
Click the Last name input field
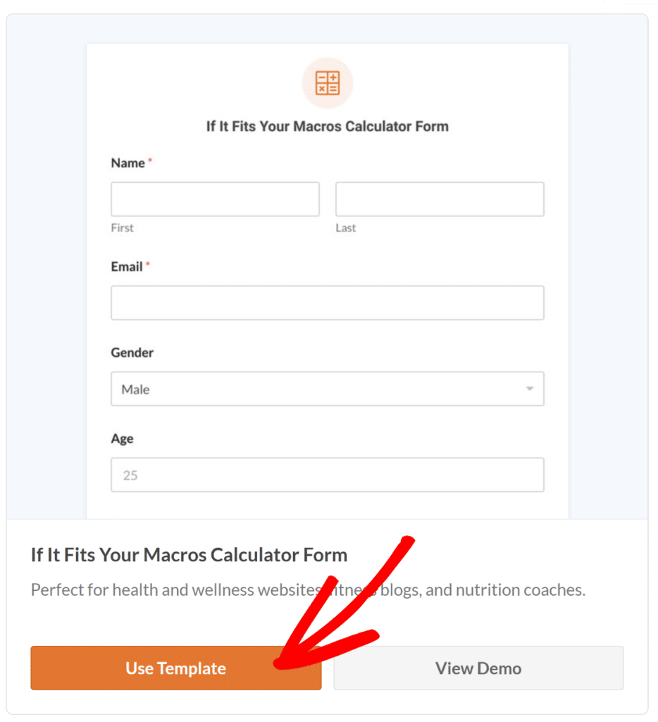pos(440,199)
